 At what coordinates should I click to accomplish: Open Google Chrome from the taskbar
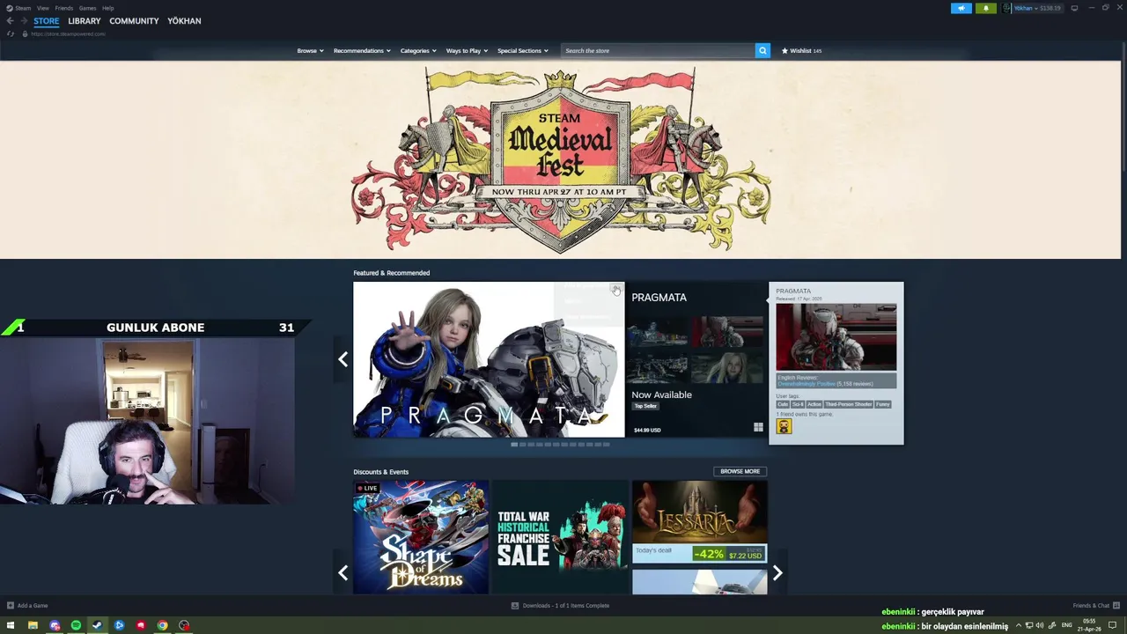(x=162, y=625)
